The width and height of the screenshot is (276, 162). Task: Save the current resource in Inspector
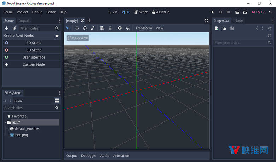[232, 28]
